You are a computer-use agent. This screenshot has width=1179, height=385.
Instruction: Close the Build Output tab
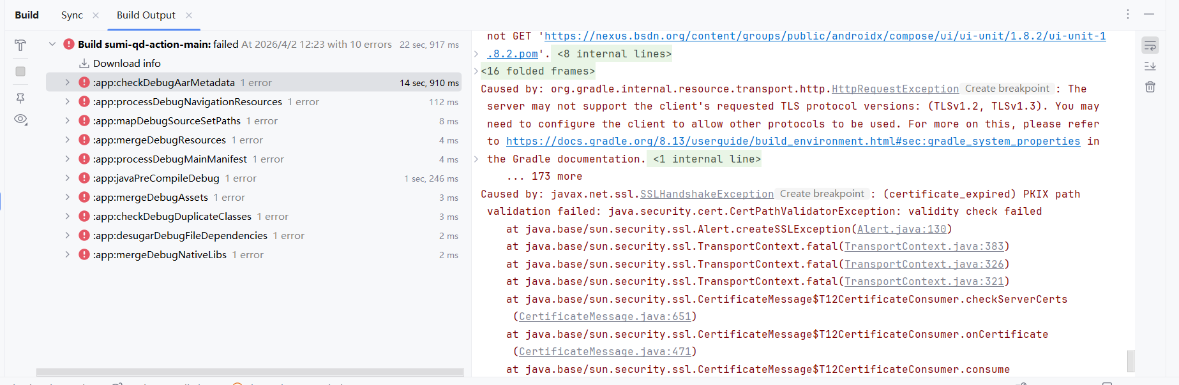(189, 15)
